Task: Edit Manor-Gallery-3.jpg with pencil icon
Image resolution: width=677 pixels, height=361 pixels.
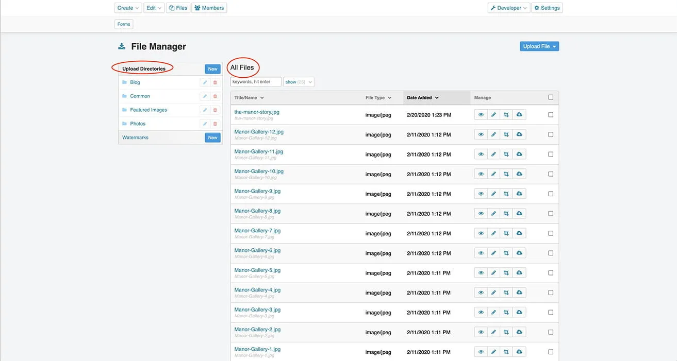Action: 493,313
